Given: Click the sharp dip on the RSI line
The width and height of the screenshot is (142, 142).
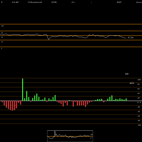Looking at the screenshot, I should click(49, 39).
